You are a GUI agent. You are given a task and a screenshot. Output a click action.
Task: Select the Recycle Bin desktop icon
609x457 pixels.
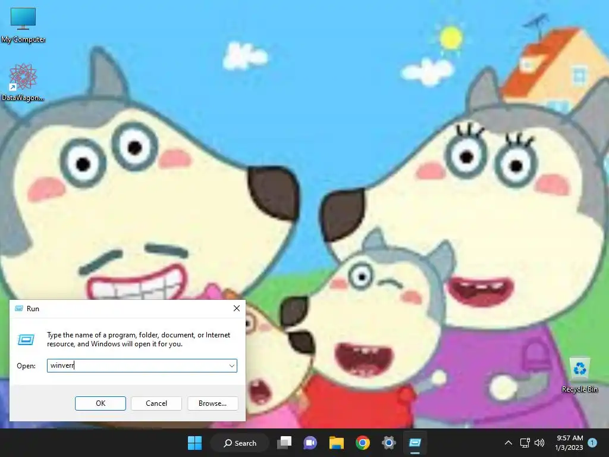tap(579, 375)
